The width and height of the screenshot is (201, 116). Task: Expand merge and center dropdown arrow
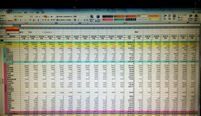coord(72,20)
